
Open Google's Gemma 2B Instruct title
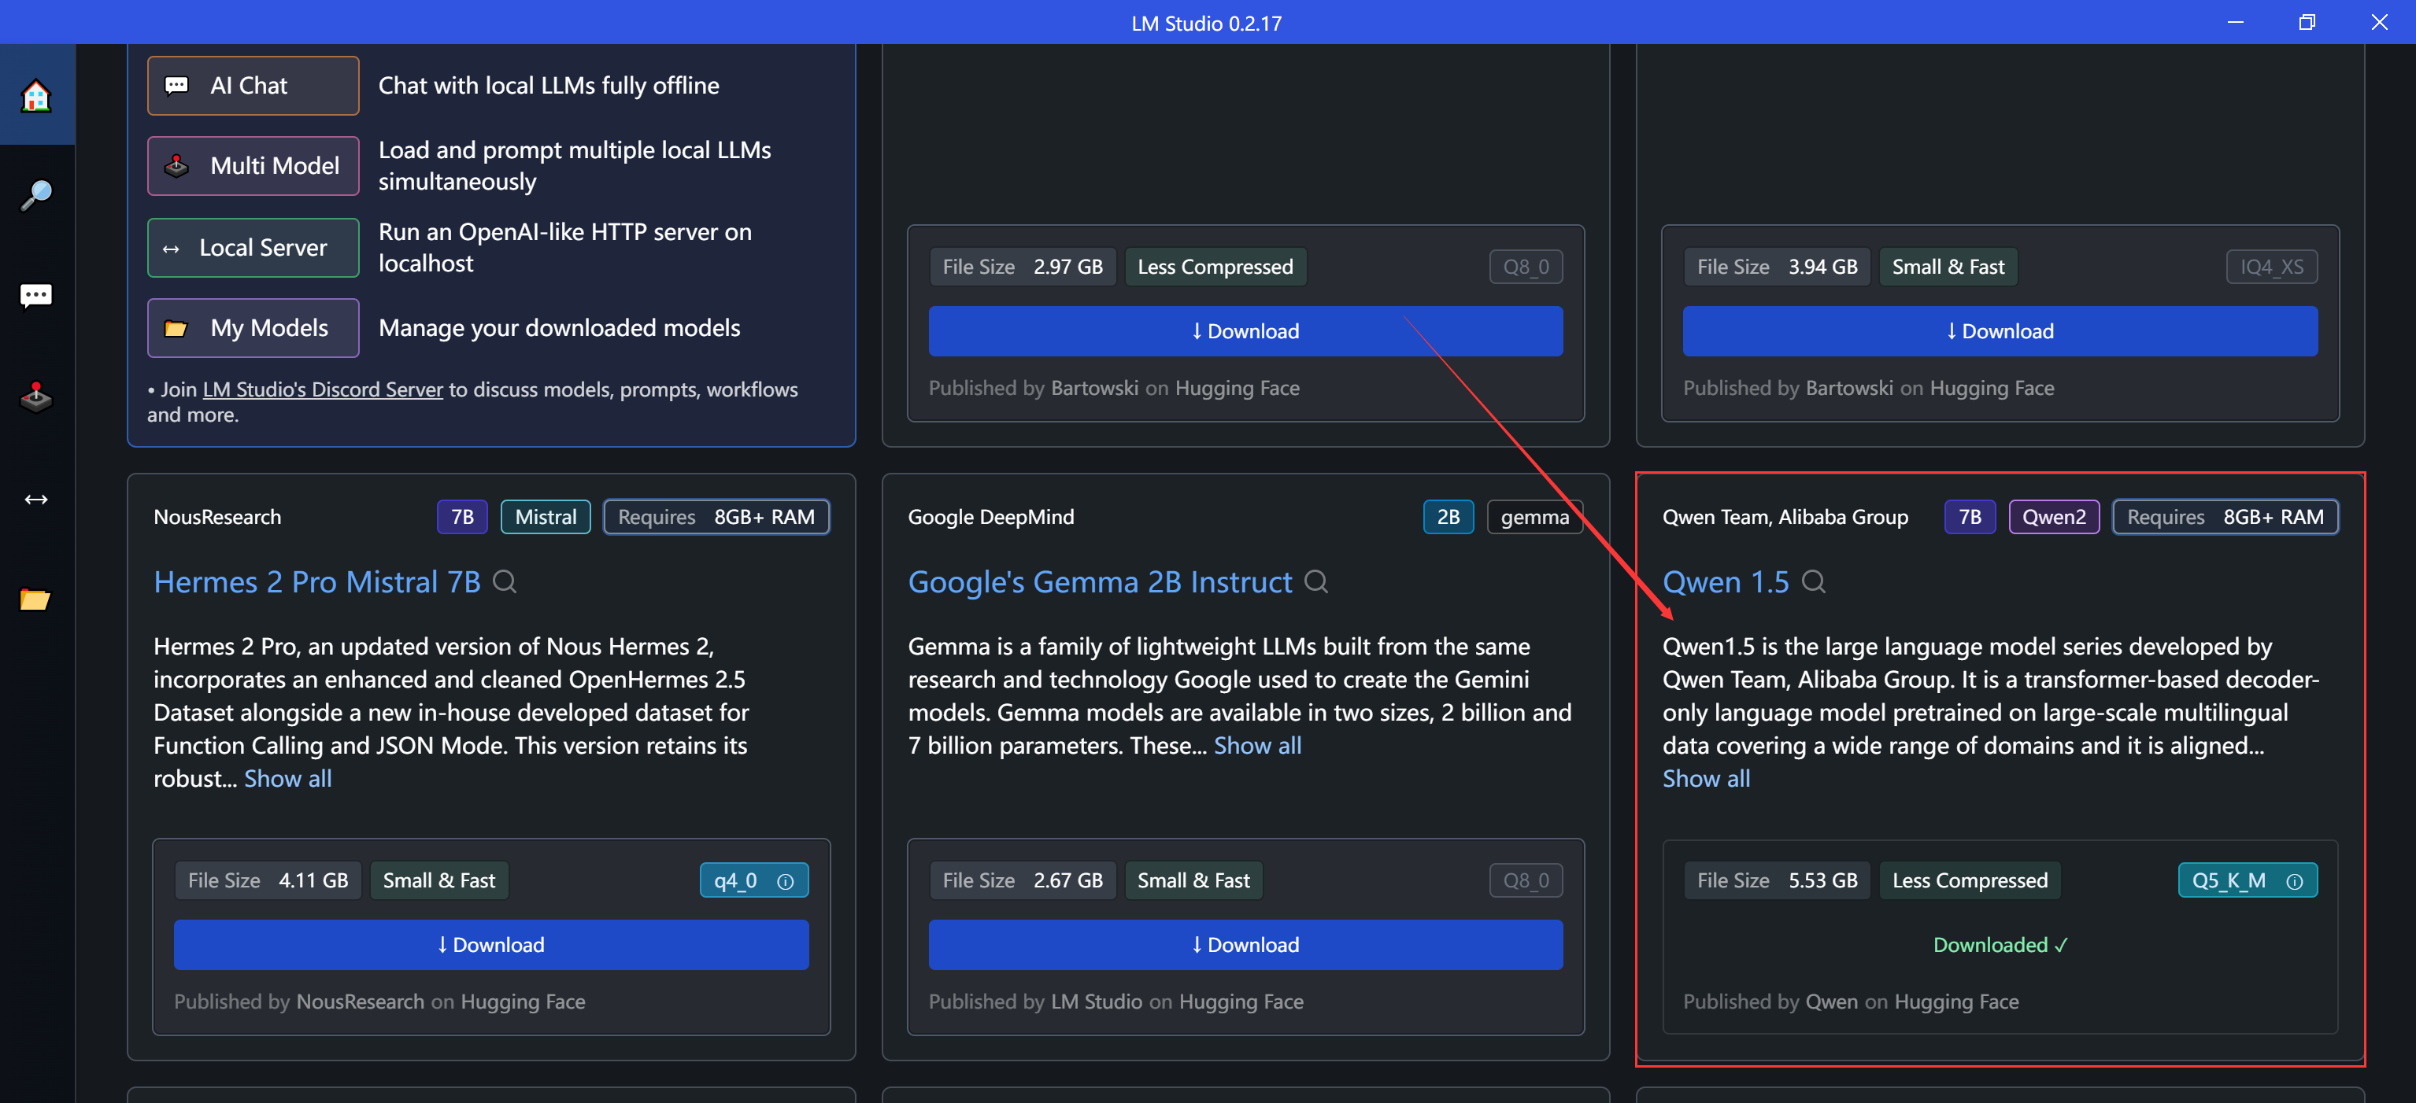pyautogui.click(x=1099, y=582)
